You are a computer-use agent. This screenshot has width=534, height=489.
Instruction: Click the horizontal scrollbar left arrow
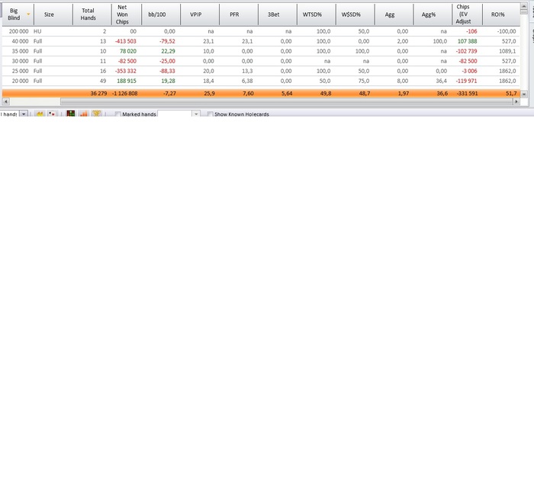pos(6,101)
